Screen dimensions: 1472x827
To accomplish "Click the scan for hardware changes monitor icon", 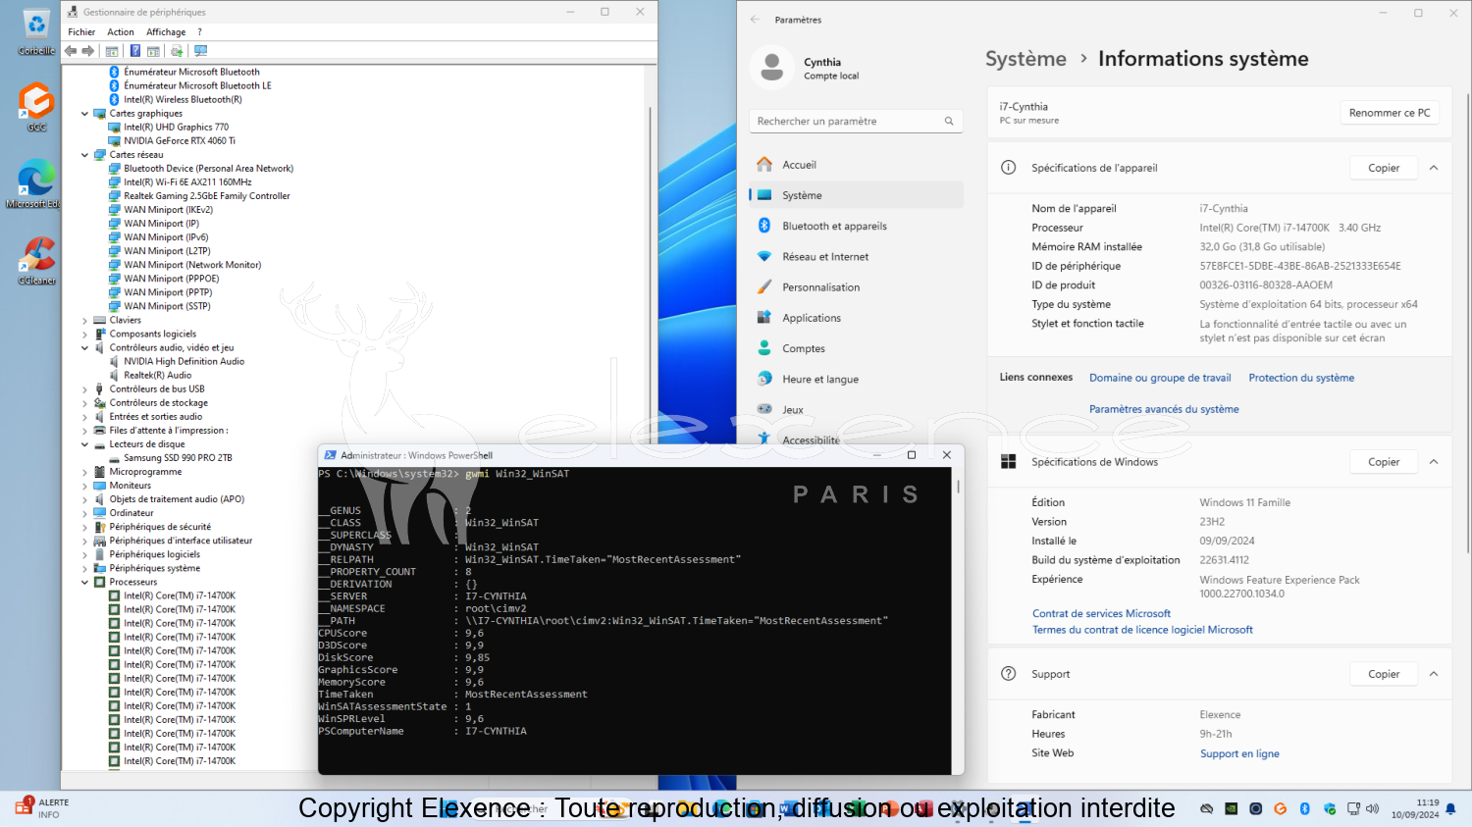I will point(200,51).
